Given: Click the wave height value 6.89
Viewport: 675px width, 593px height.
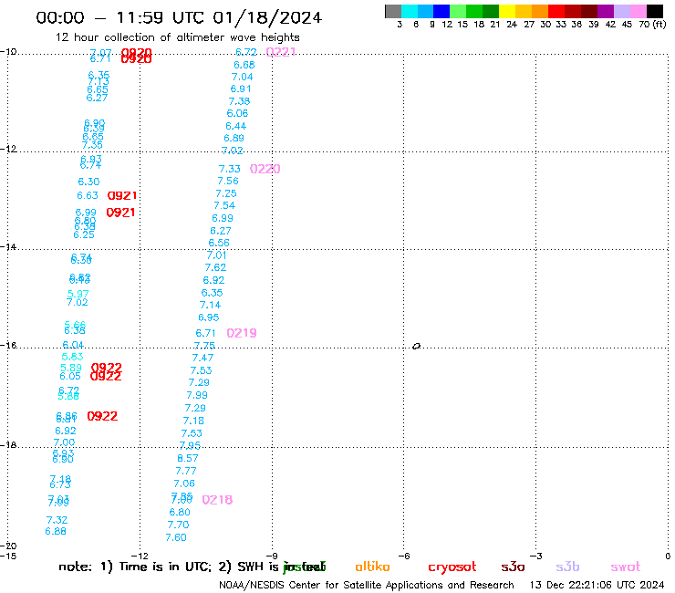Looking at the screenshot, I should [234, 139].
